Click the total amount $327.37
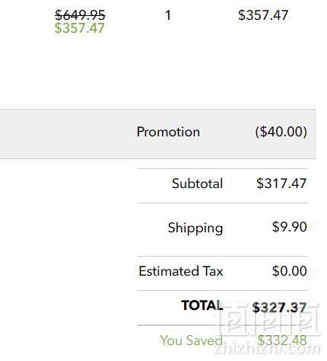This screenshot has height=361, width=327. (279, 308)
